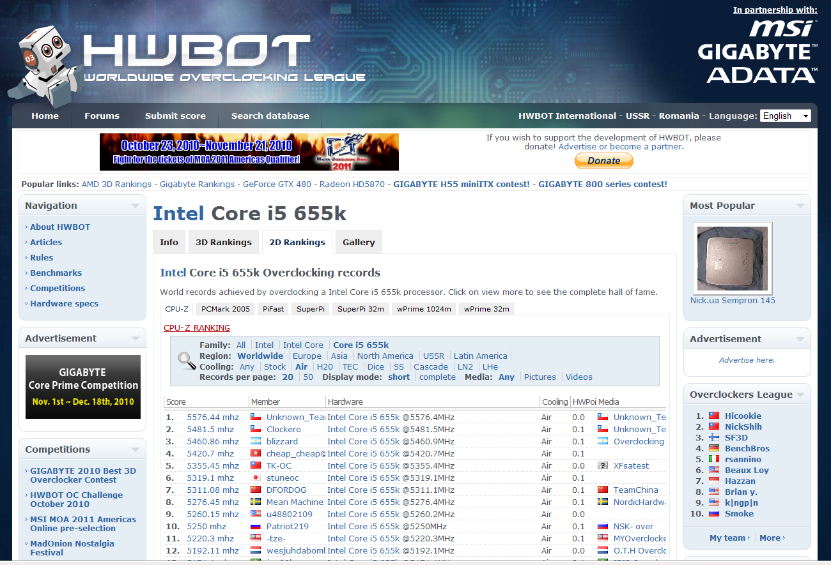Switch display mode to complete
This screenshot has height=565, width=831.
coord(438,377)
